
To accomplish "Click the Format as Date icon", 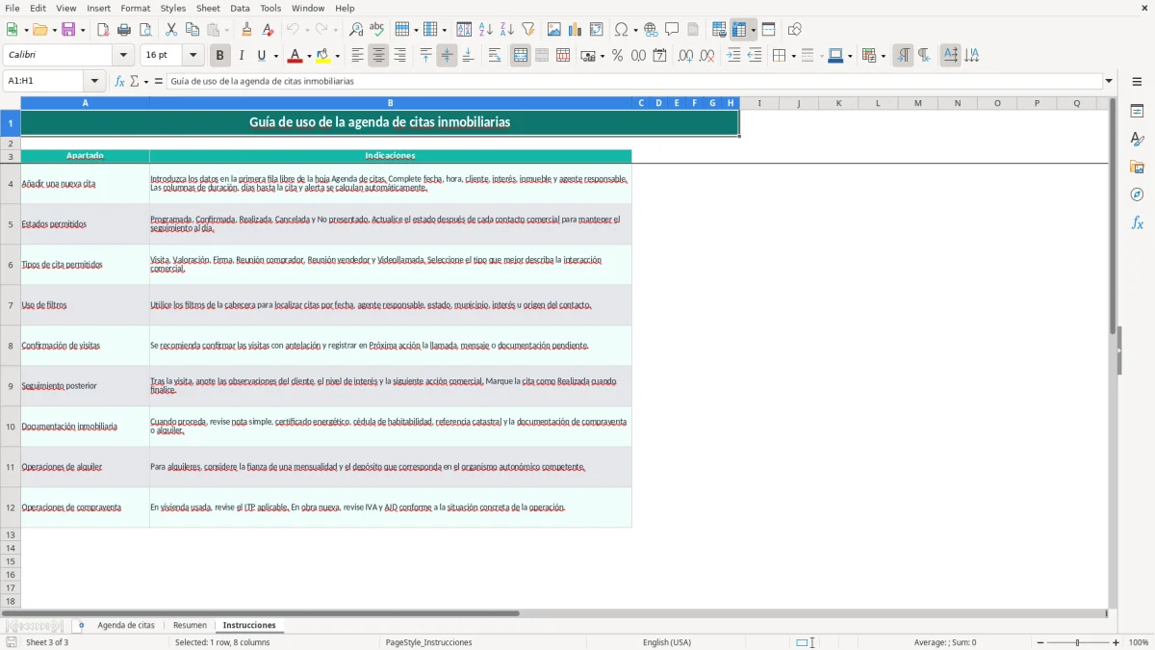I will (x=659, y=56).
